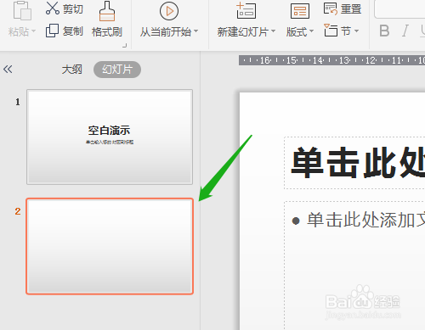Expand the 节 dropdown arrow
425x330 pixels.
point(356,31)
